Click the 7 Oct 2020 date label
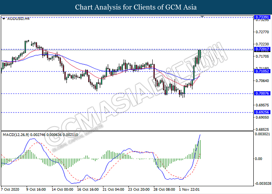 [x=10, y=189]
